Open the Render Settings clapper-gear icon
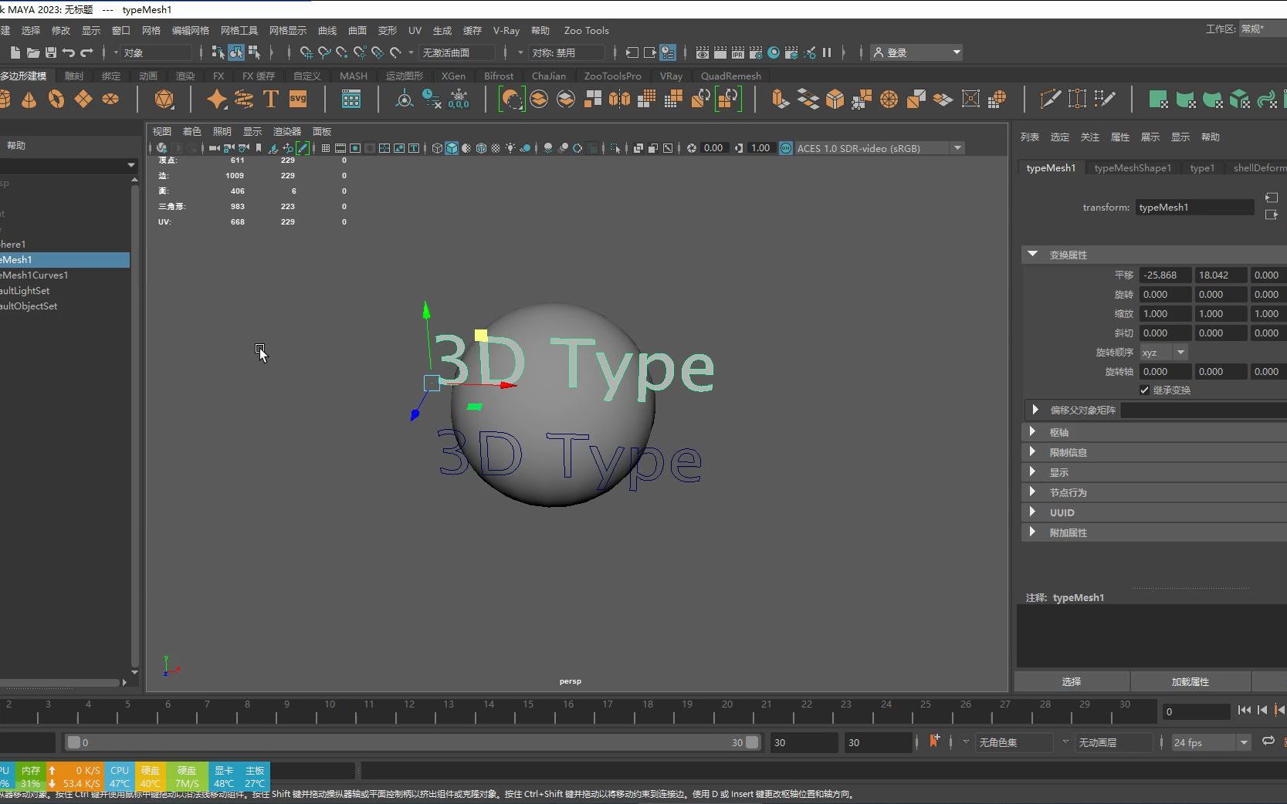This screenshot has height=804, width=1287. tap(756, 52)
